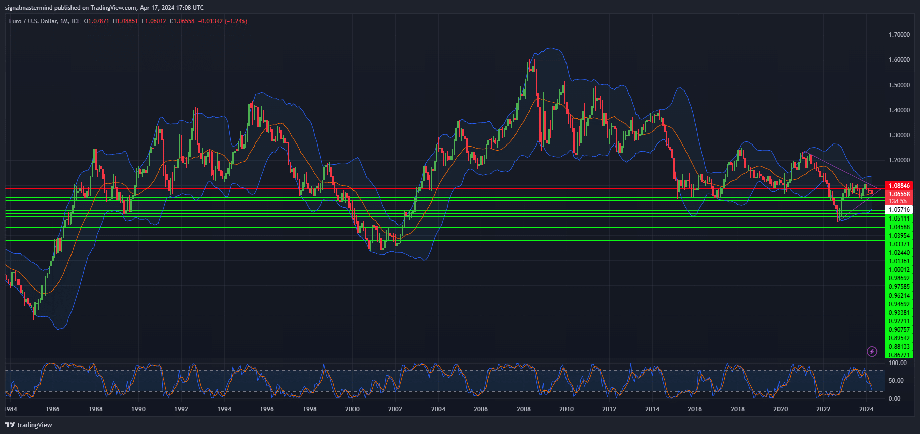Click the green 0.94692 level label

[x=899, y=304]
